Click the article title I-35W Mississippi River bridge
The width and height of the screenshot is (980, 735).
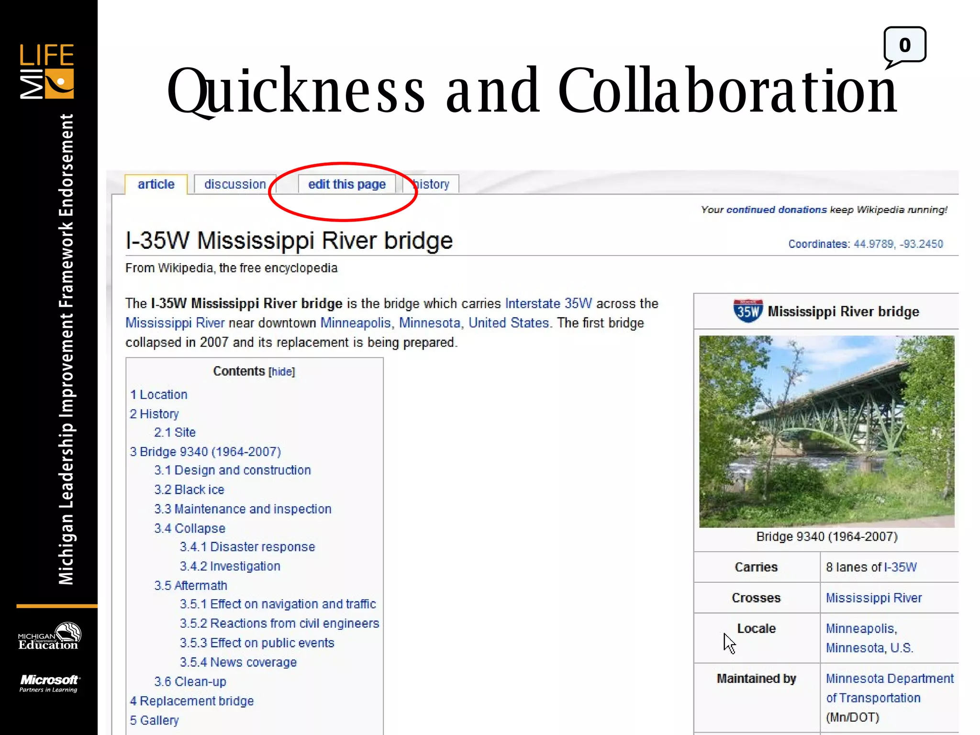289,241
